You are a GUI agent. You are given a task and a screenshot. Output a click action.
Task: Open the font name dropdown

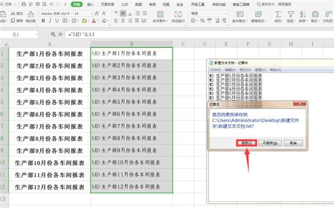pyautogui.click(x=57, y=13)
